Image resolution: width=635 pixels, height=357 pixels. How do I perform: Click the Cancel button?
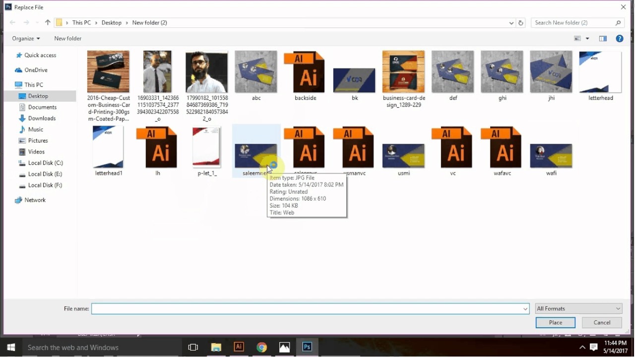click(602, 323)
